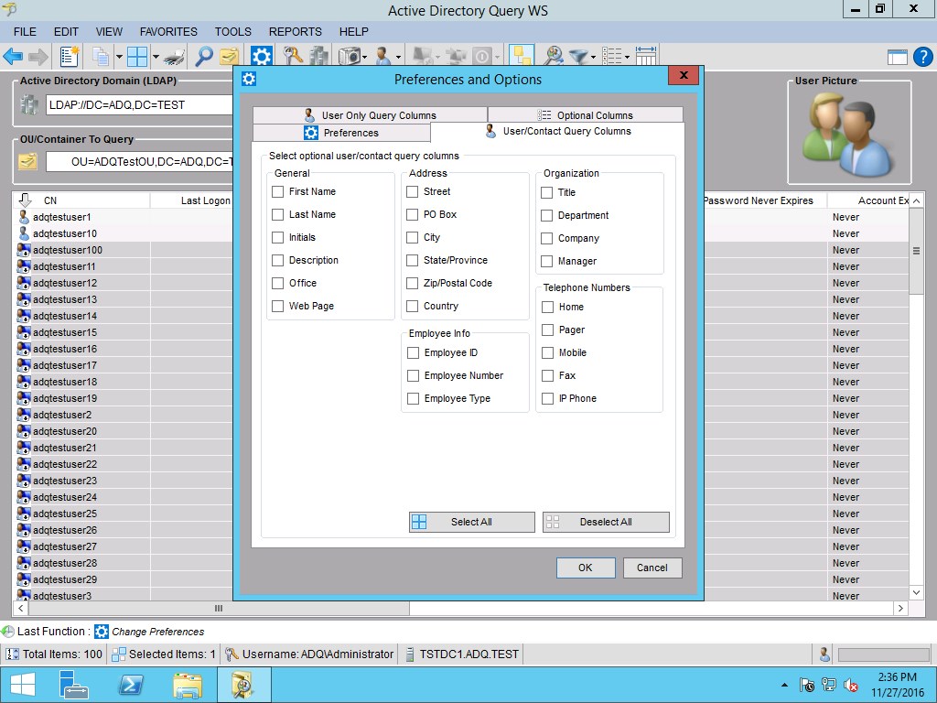Screen dimensions: 937x703
Task: Click the LDAP domain input field
Action: coord(139,105)
